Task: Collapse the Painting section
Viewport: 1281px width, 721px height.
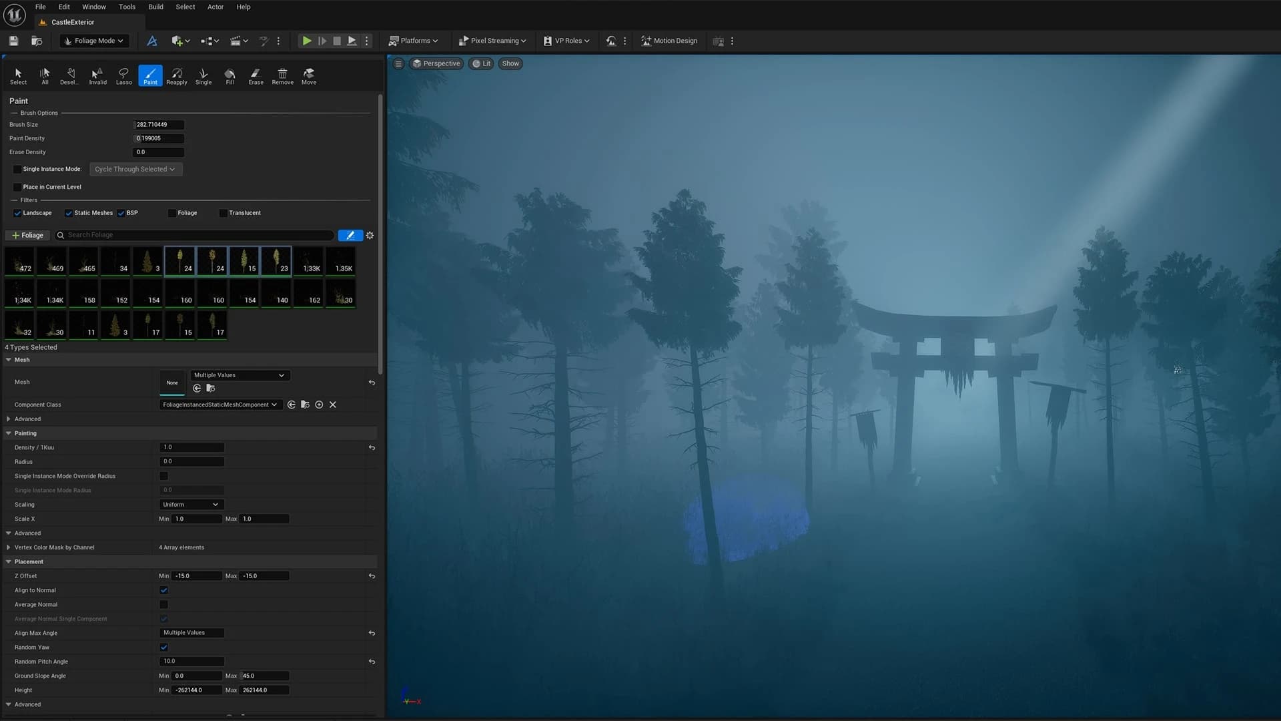Action: [x=8, y=433]
